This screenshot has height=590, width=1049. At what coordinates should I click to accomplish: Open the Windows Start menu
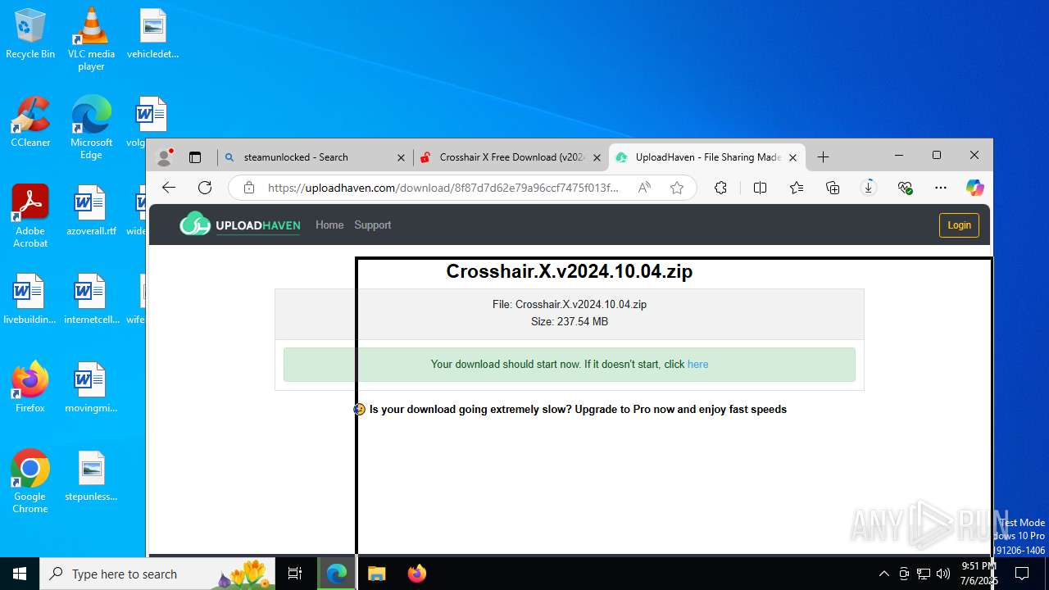(20, 574)
